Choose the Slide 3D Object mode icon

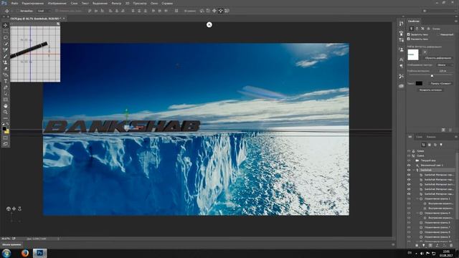[x=220, y=11]
